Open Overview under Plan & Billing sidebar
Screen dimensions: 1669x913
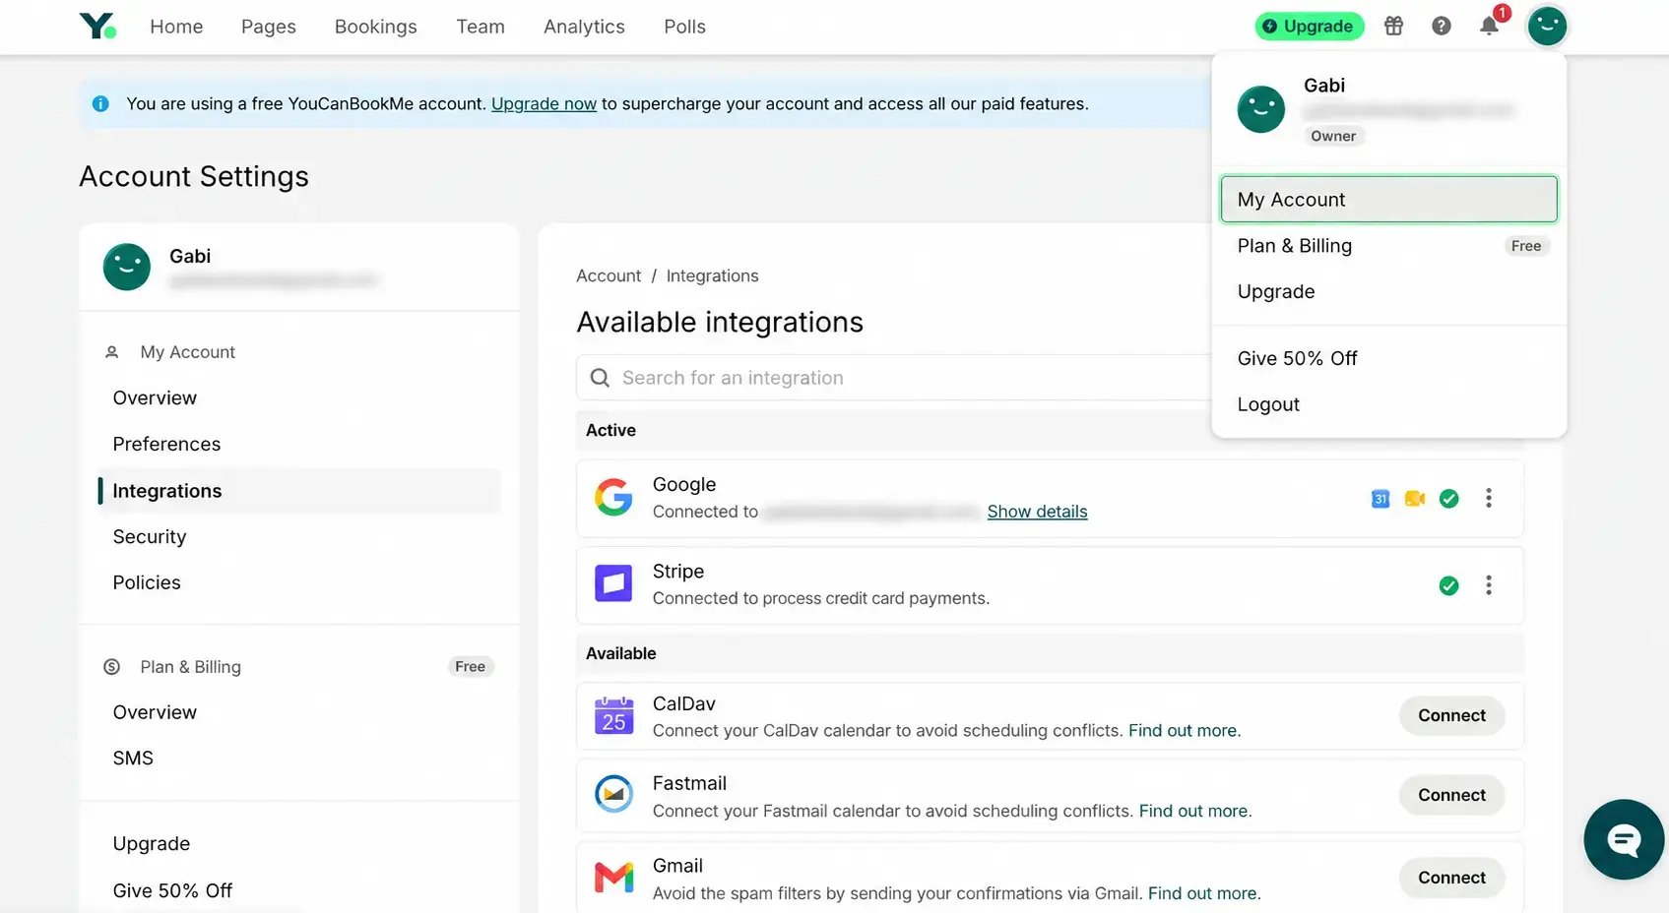pyautogui.click(x=155, y=712)
